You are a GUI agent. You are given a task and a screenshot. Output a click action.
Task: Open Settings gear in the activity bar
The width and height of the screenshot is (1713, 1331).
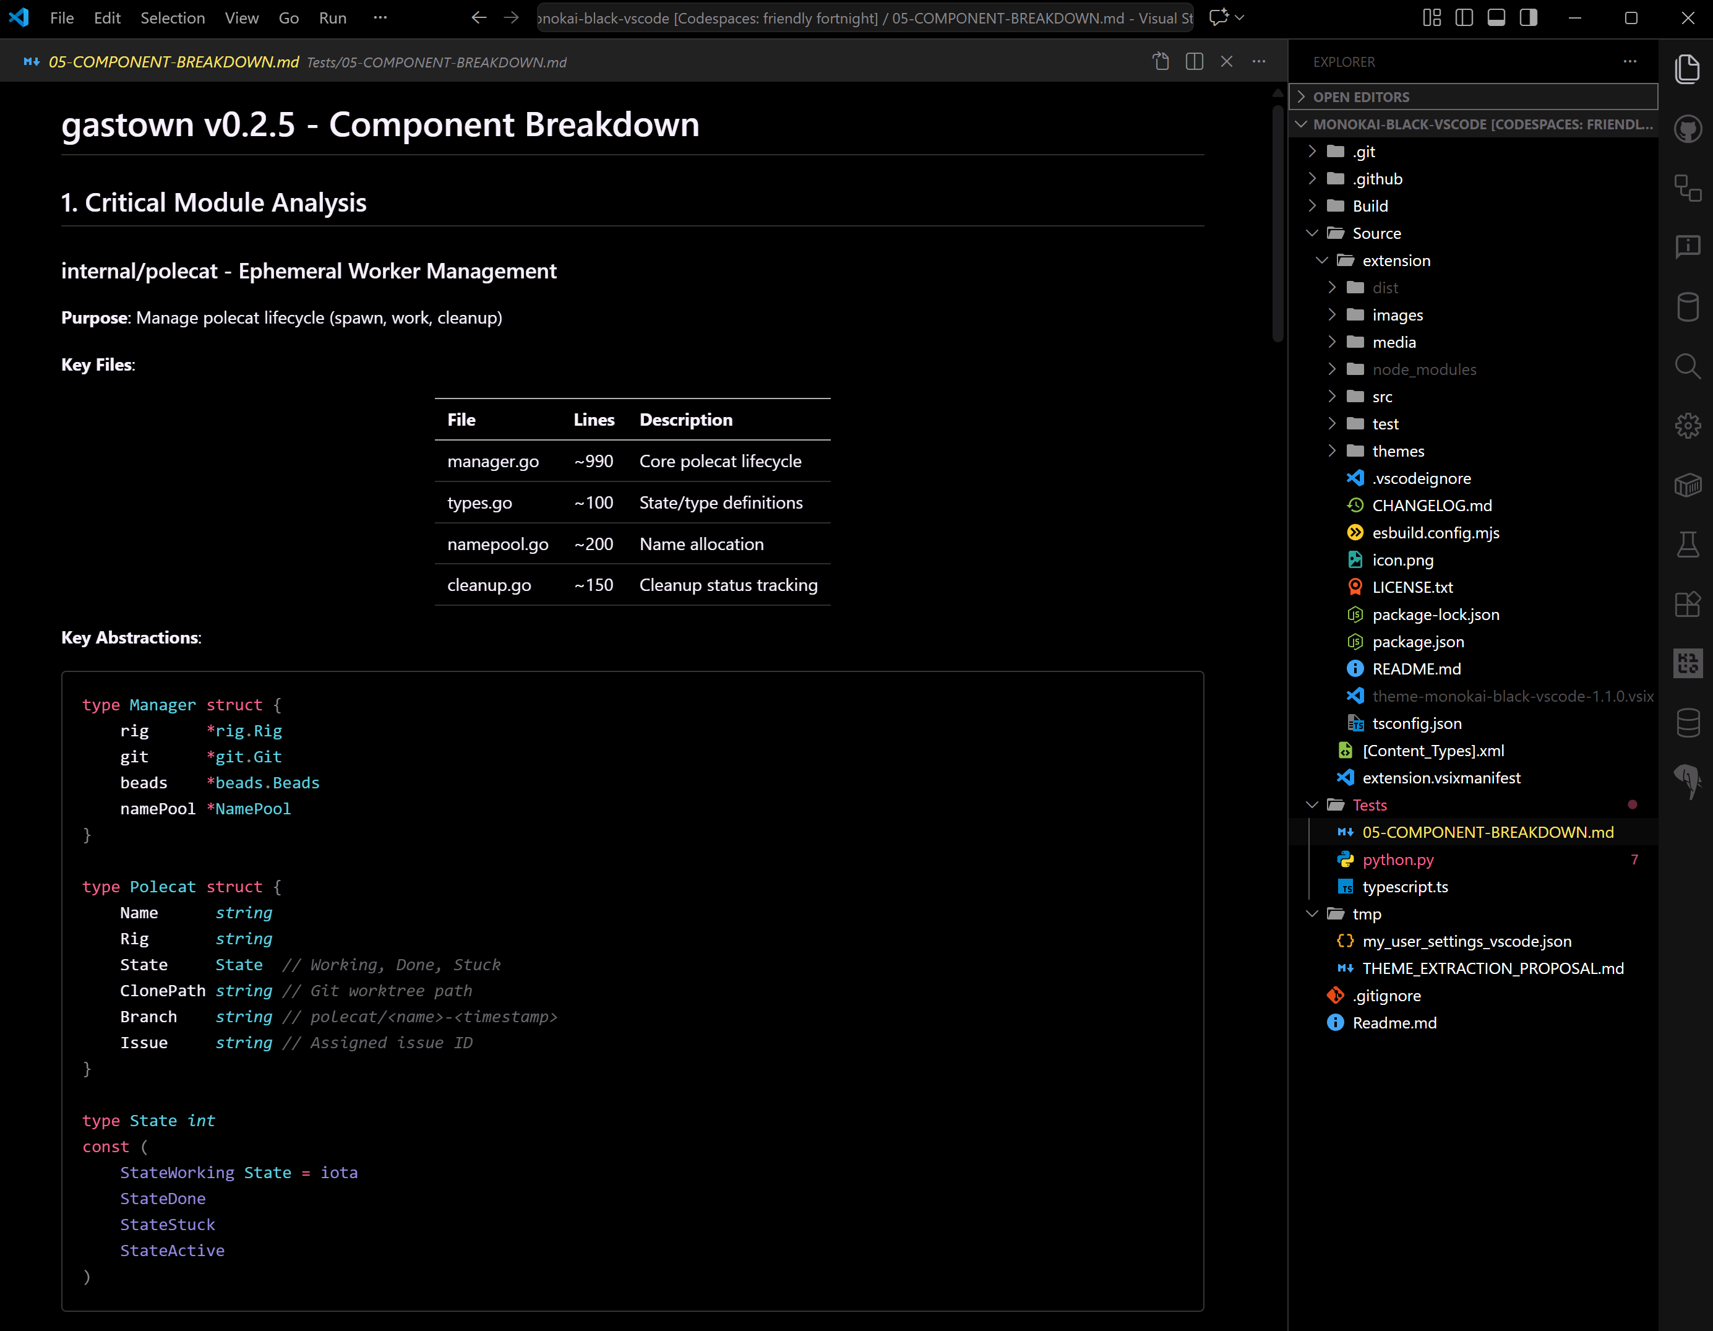[1688, 426]
